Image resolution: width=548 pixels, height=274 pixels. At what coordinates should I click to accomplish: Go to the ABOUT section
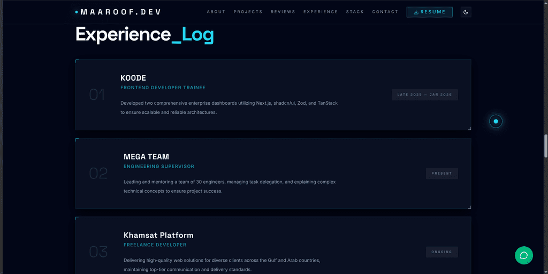pos(216,12)
